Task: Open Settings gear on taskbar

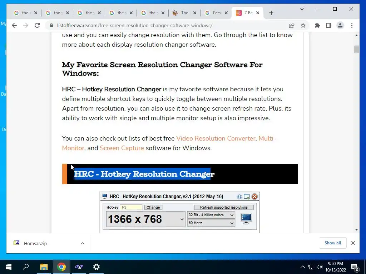Action: pos(97,267)
